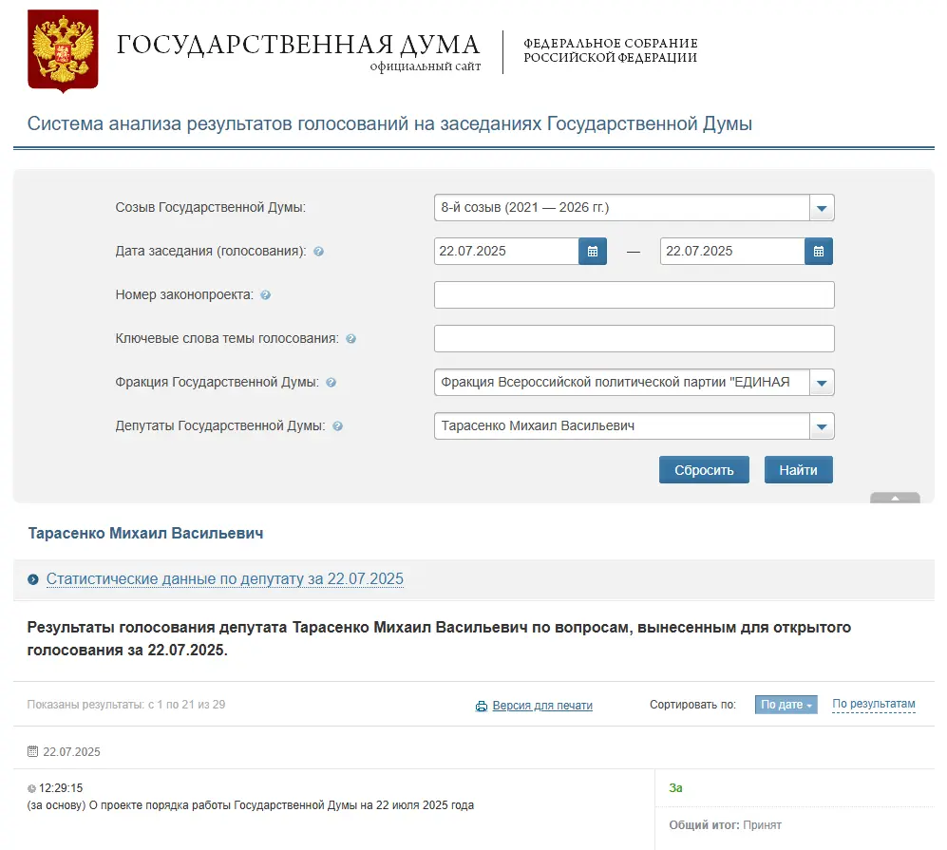Click help icon next to Дата заседания

pos(318,251)
